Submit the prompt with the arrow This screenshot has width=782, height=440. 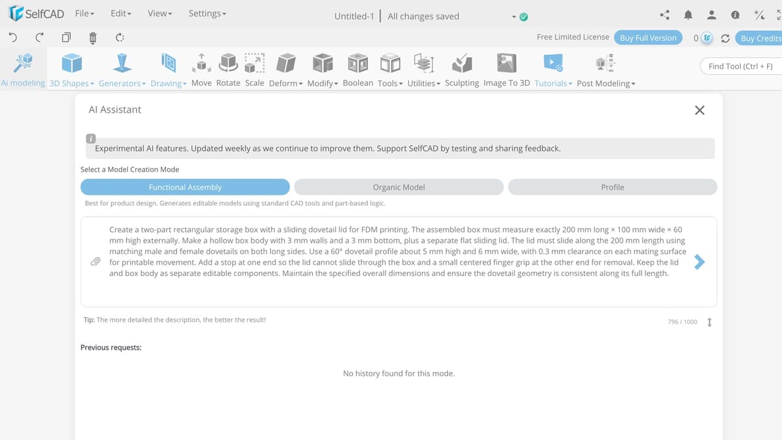(699, 262)
